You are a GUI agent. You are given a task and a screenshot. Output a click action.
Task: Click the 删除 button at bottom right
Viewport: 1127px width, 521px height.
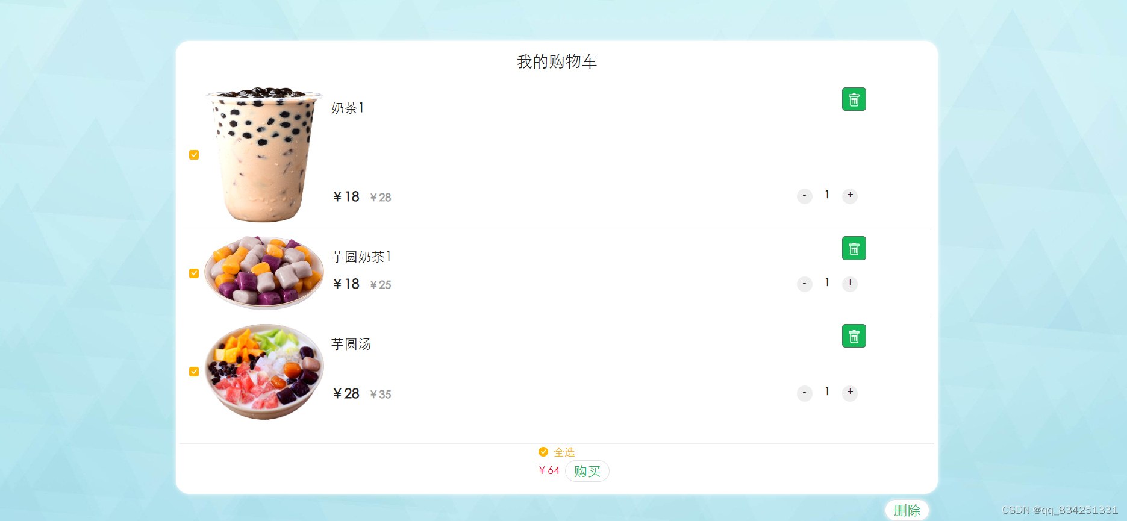907,510
